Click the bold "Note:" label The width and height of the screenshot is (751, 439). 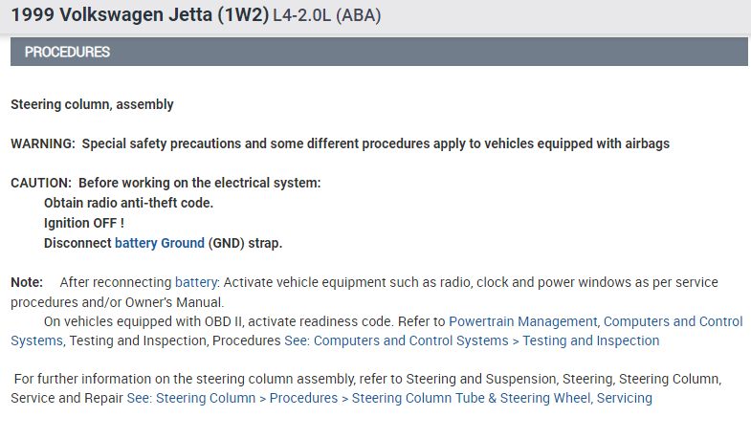(x=27, y=283)
